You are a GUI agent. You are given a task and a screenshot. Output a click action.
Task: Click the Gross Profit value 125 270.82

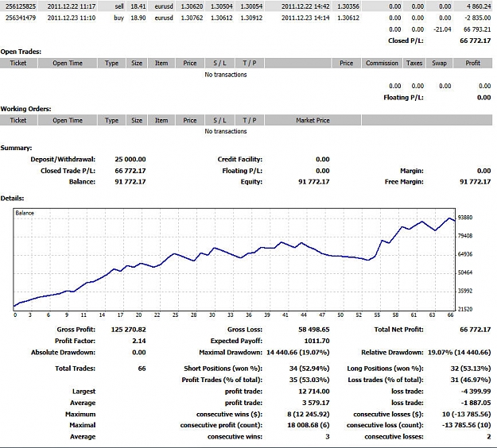(128, 330)
